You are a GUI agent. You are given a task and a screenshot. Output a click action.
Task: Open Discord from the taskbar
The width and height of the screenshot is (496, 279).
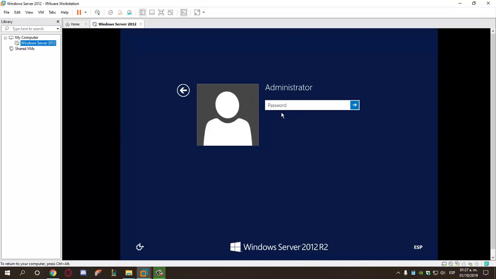[x=83, y=273]
